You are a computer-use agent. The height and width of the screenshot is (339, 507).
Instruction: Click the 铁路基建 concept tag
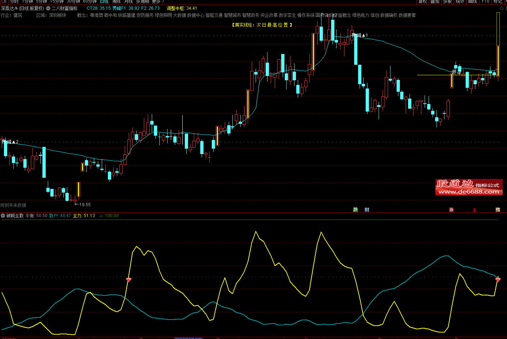(x=127, y=15)
